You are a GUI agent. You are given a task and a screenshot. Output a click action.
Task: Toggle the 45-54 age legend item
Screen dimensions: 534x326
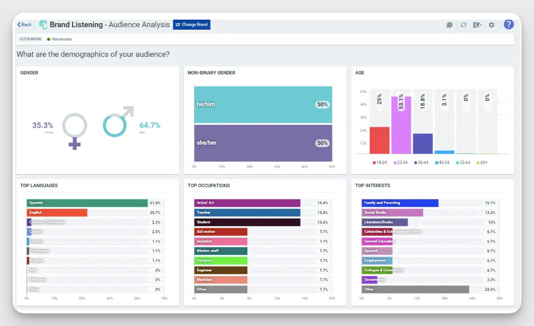[x=442, y=162]
